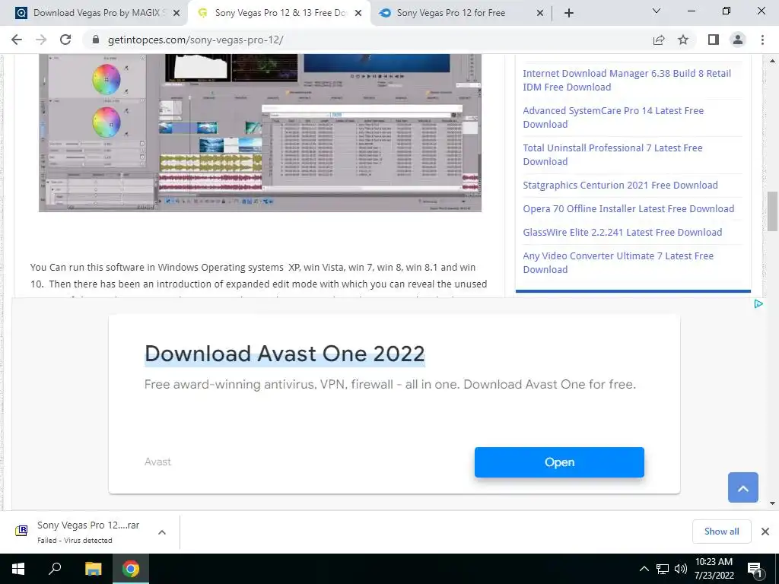Open Total Uninstall Professional 7 link

[612, 154]
